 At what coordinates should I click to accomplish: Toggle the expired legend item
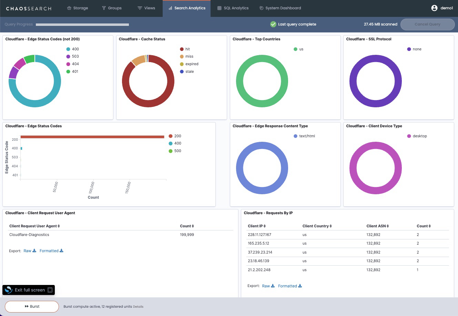[x=189, y=64]
